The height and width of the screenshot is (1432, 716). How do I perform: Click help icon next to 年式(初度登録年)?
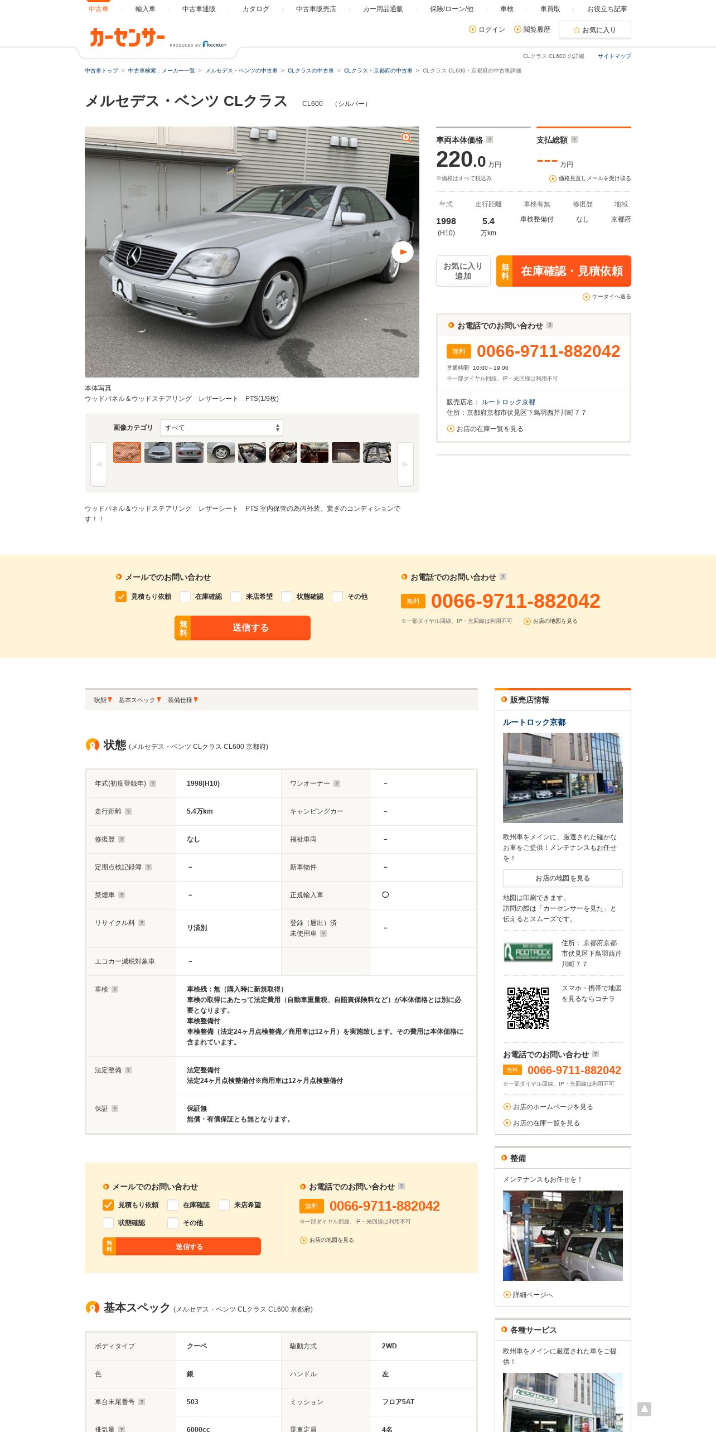[153, 783]
